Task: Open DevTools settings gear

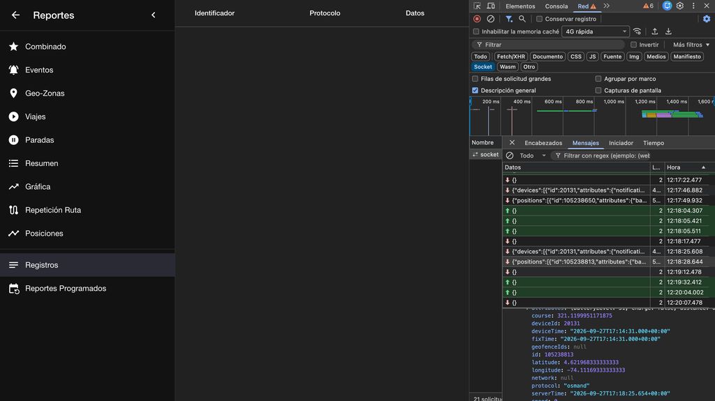Action: pyautogui.click(x=680, y=6)
